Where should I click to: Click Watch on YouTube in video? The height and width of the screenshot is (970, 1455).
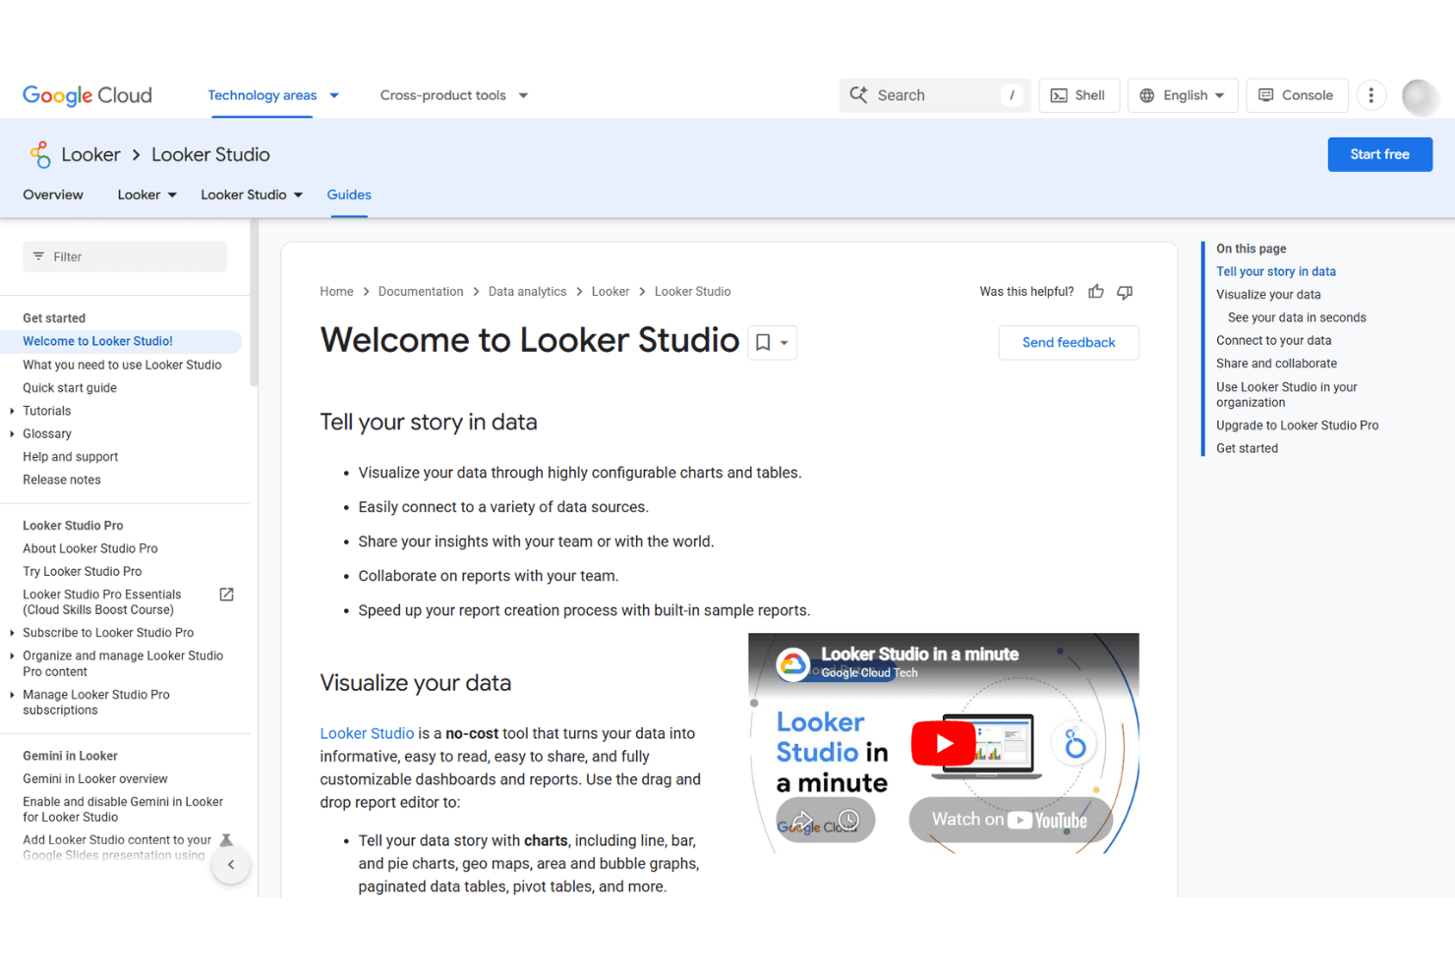(1010, 820)
